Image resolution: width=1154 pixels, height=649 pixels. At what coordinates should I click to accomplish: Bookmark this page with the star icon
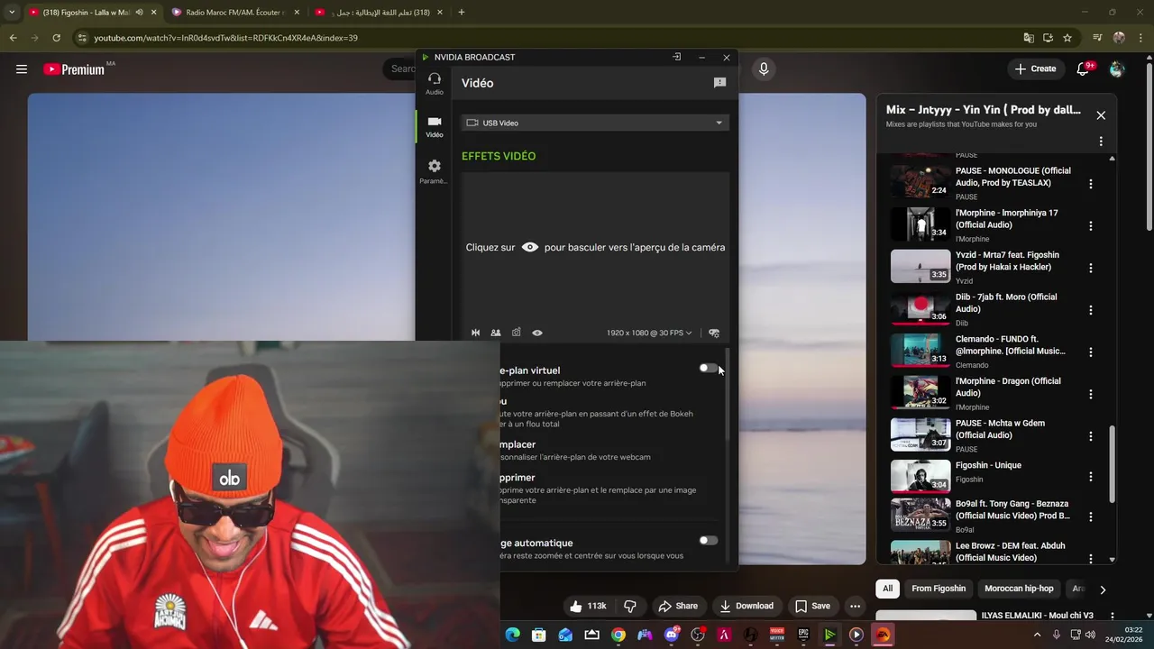tap(1067, 38)
